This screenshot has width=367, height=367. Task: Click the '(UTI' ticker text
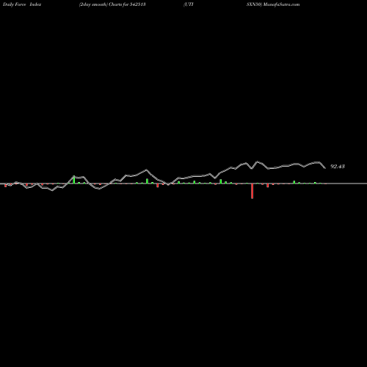(x=189, y=4)
